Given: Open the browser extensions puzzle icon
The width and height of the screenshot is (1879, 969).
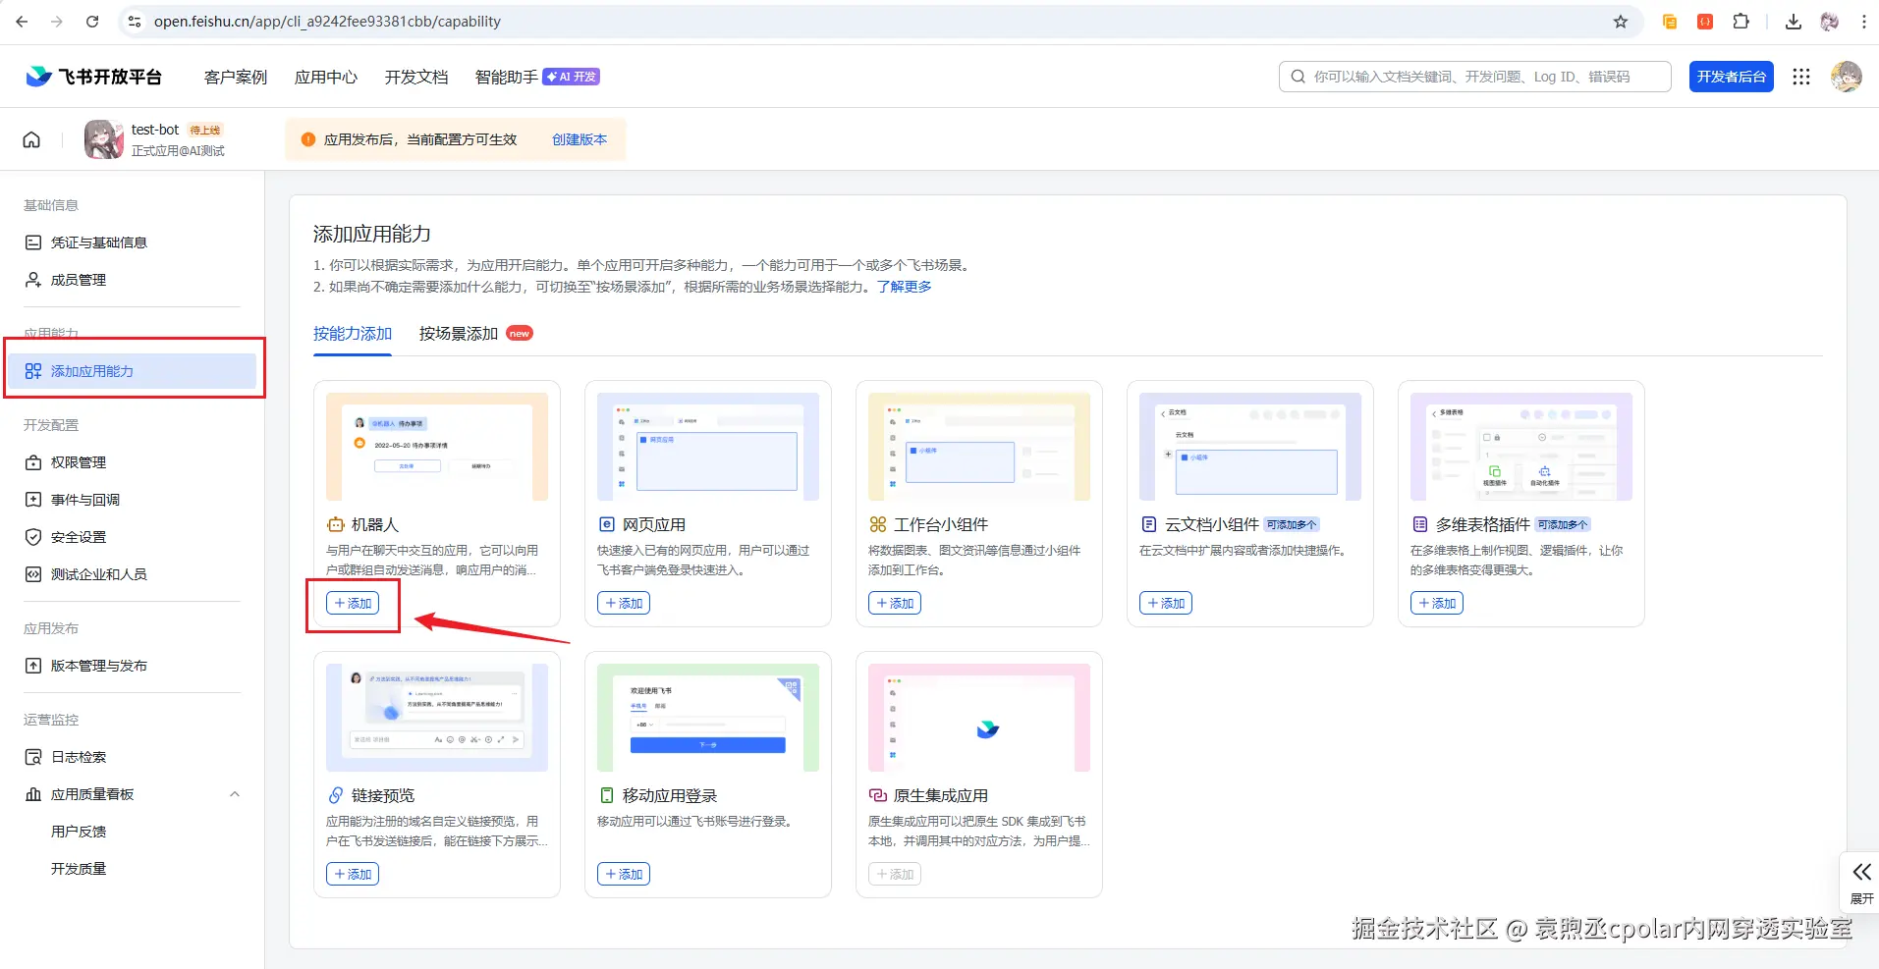Looking at the screenshot, I should click(1741, 22).
